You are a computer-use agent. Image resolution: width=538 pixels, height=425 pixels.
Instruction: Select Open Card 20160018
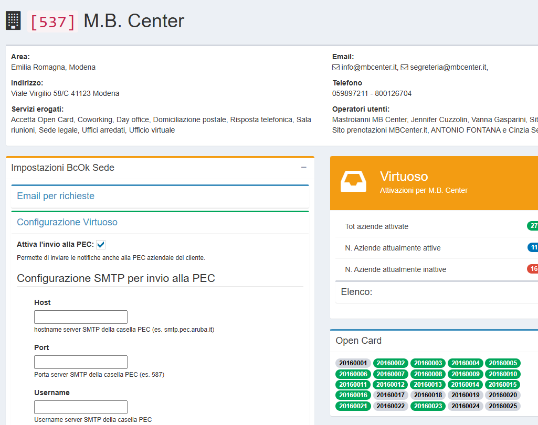(x=428, y=395)
